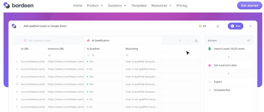Expand the Resources dropdown menu

(161, 6)
